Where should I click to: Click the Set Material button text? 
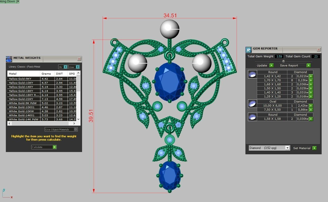point(302,148)
